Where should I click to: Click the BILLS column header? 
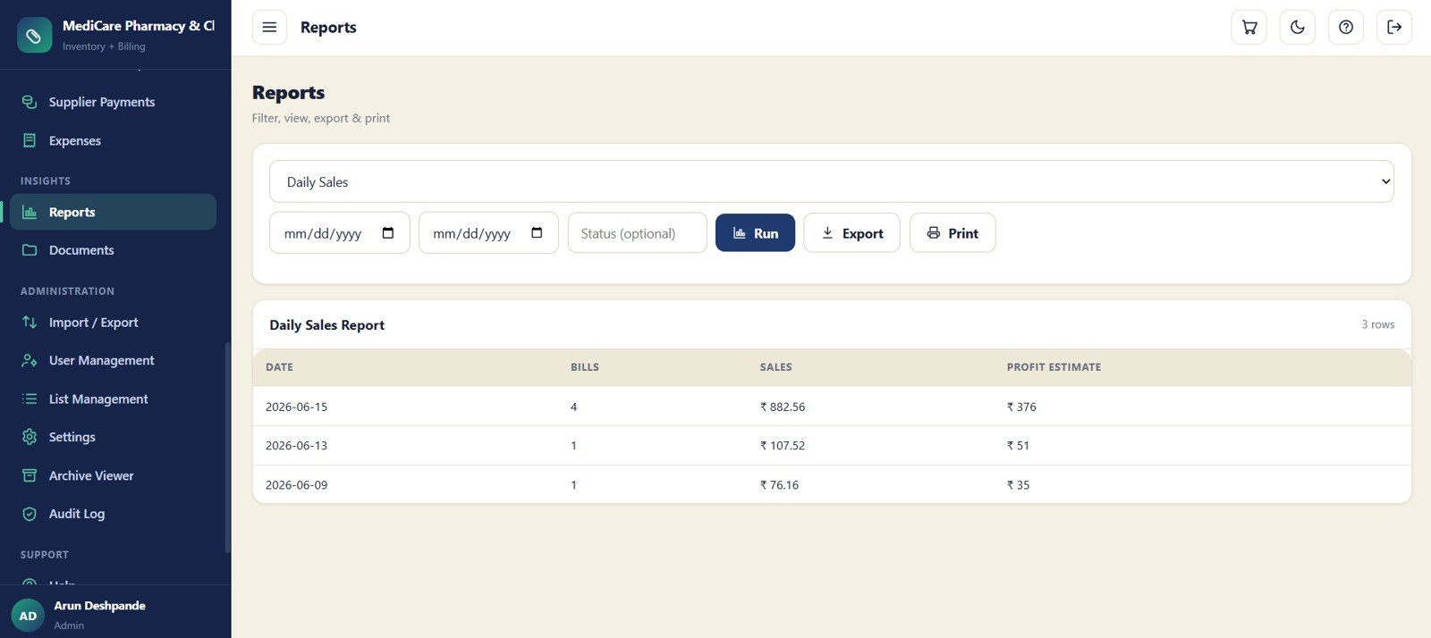pyautogui.click(x=585, y=367)
